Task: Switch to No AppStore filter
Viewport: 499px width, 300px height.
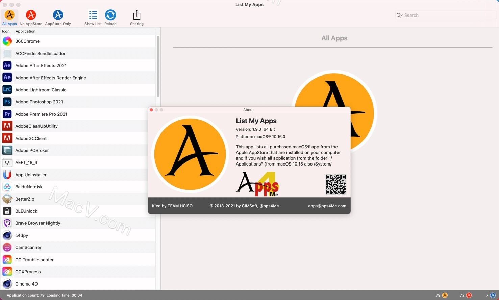Action: 31,18
